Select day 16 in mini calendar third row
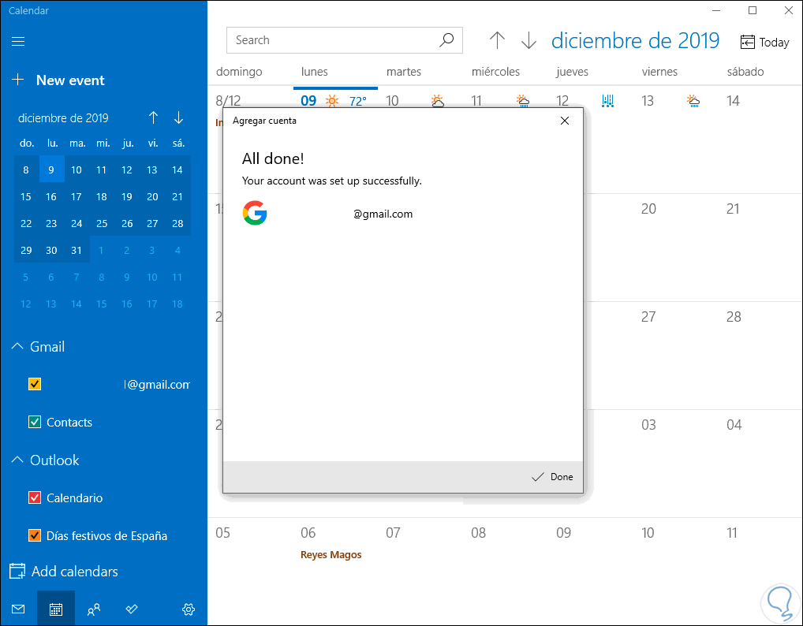 [51, 196]
